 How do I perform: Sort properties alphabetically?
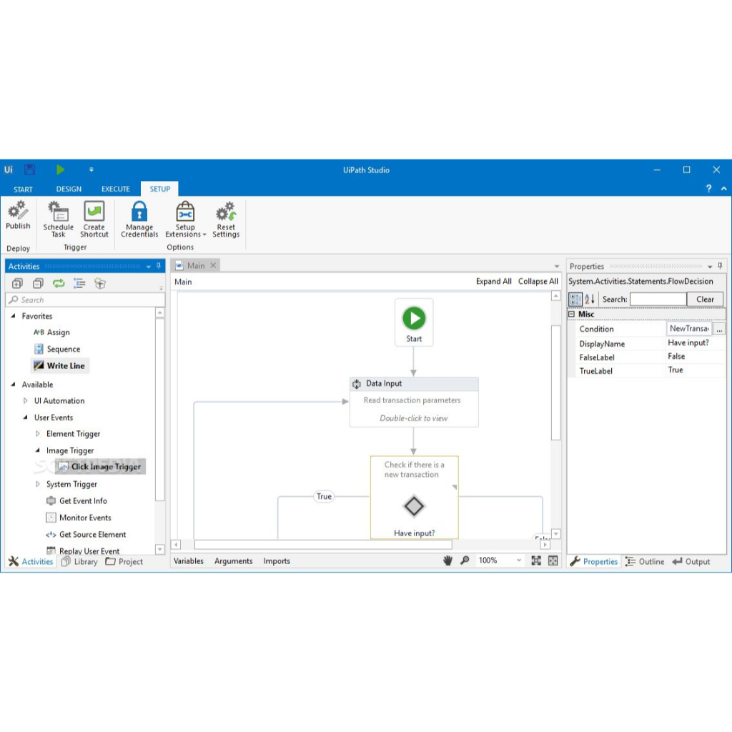(590, 300)
